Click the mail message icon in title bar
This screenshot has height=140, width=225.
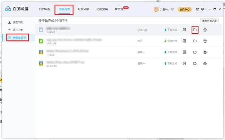pos(198,9)
